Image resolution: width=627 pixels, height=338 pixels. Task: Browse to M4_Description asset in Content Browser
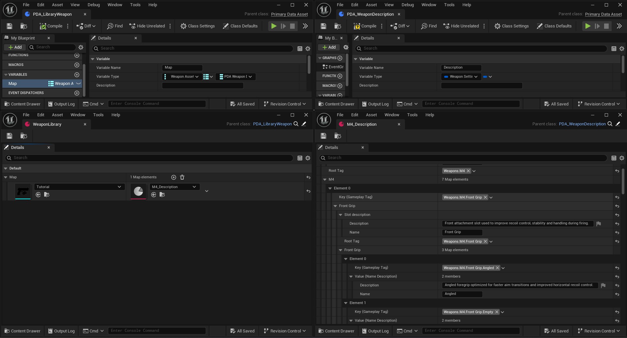coord(162,195)
